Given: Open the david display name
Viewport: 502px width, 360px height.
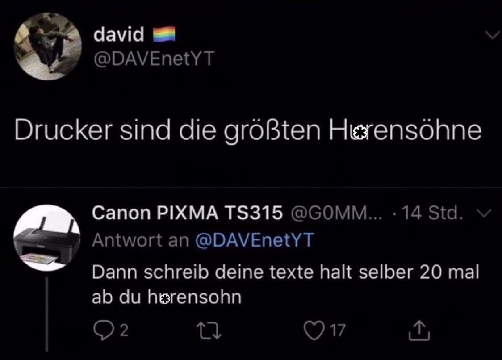Looking at the screenshot, I should 119,34.
